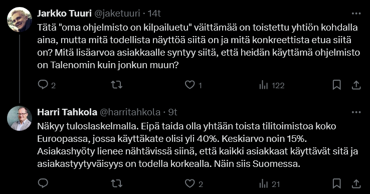The width and height of the screenshot is (370, 194).
Task: Open reply via the 9t timestamp
Action: click(x=173, y=112)
